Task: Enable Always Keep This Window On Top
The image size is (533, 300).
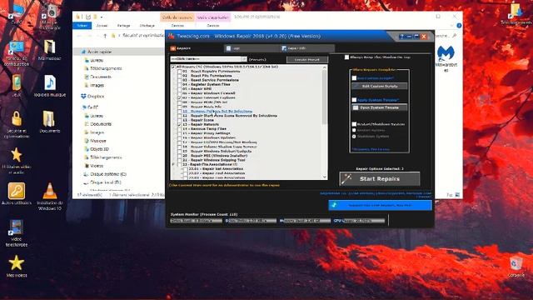Action: click(x=346, y=57)
